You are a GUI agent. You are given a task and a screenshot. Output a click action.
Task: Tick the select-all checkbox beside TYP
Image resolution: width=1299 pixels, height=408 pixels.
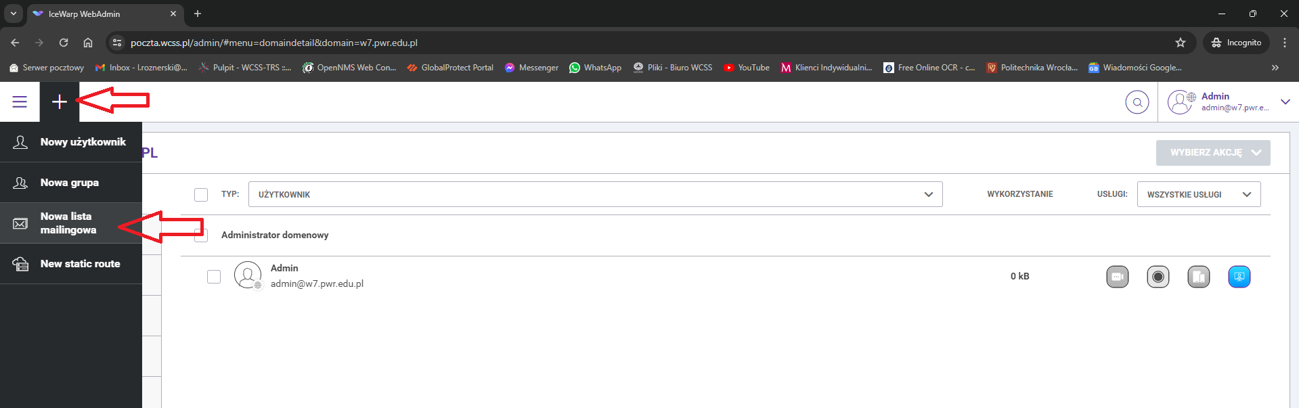[201, 195]
